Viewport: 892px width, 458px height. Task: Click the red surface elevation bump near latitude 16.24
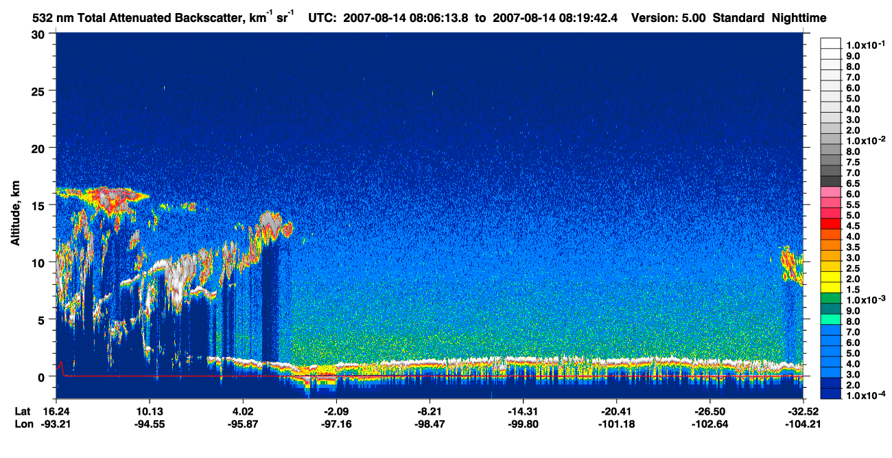(61, 369)
